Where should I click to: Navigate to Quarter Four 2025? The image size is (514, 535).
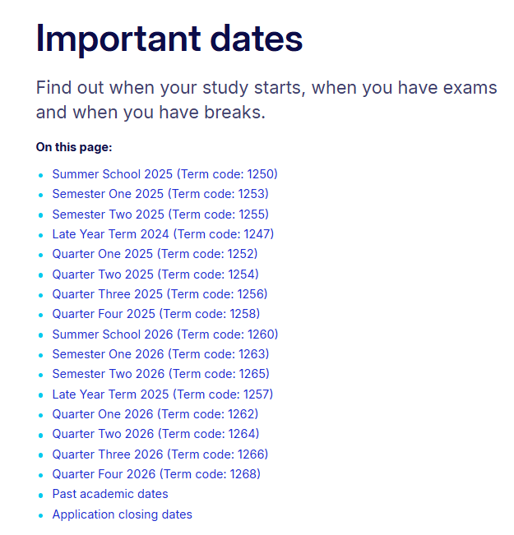click(156, 314)
